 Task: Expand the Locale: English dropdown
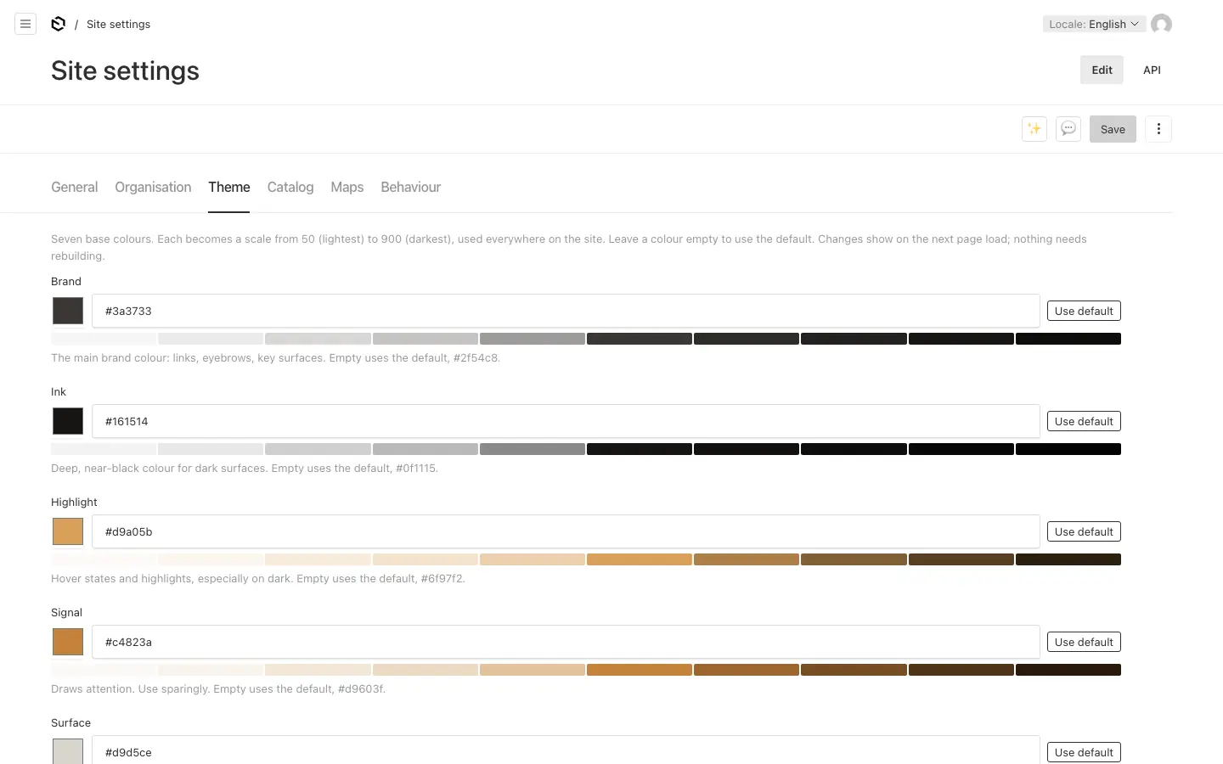(1094, 24)
